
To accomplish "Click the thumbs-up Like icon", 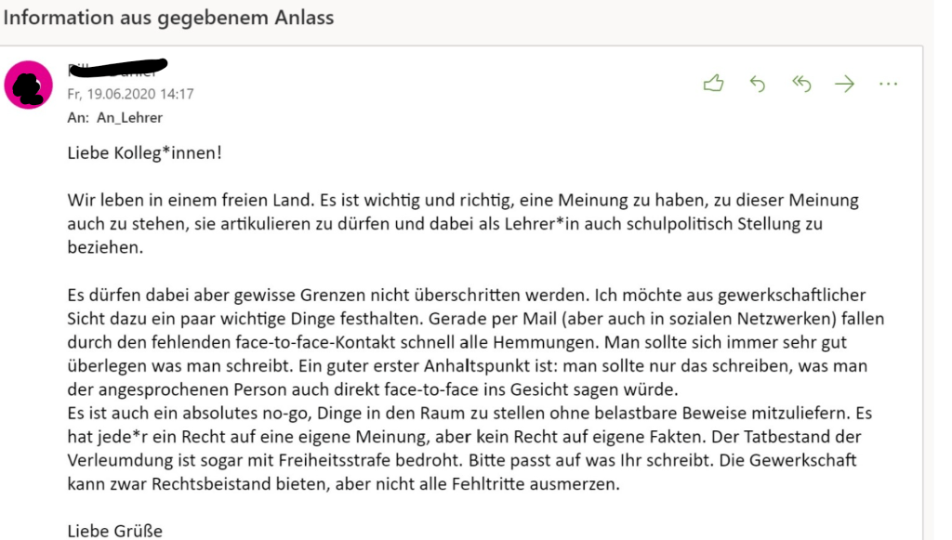I will (x=713, y=85).
